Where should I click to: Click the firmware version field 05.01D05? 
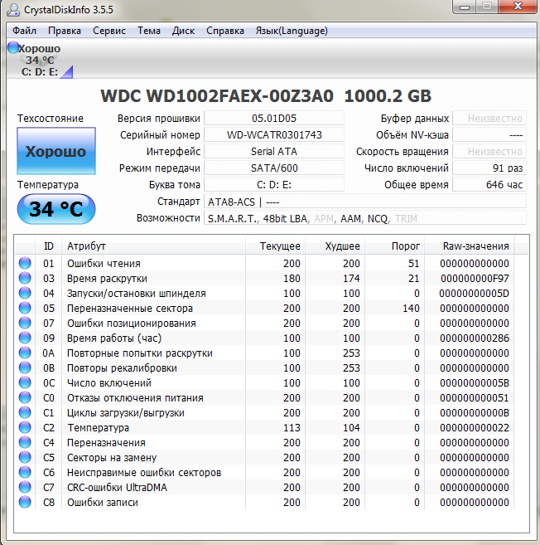[274, 119]
